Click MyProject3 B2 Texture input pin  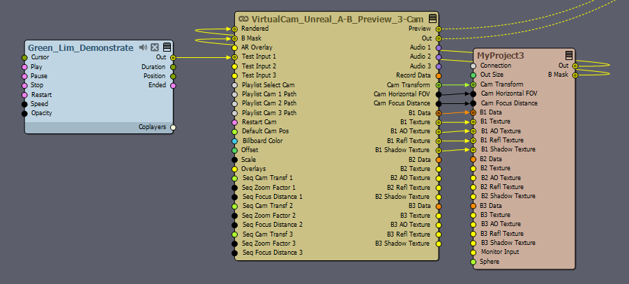click(473, 168)
